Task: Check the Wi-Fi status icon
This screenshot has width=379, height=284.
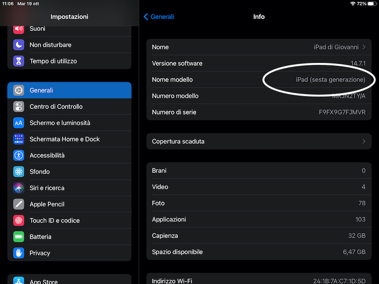Action: click(x=353, y=4)
